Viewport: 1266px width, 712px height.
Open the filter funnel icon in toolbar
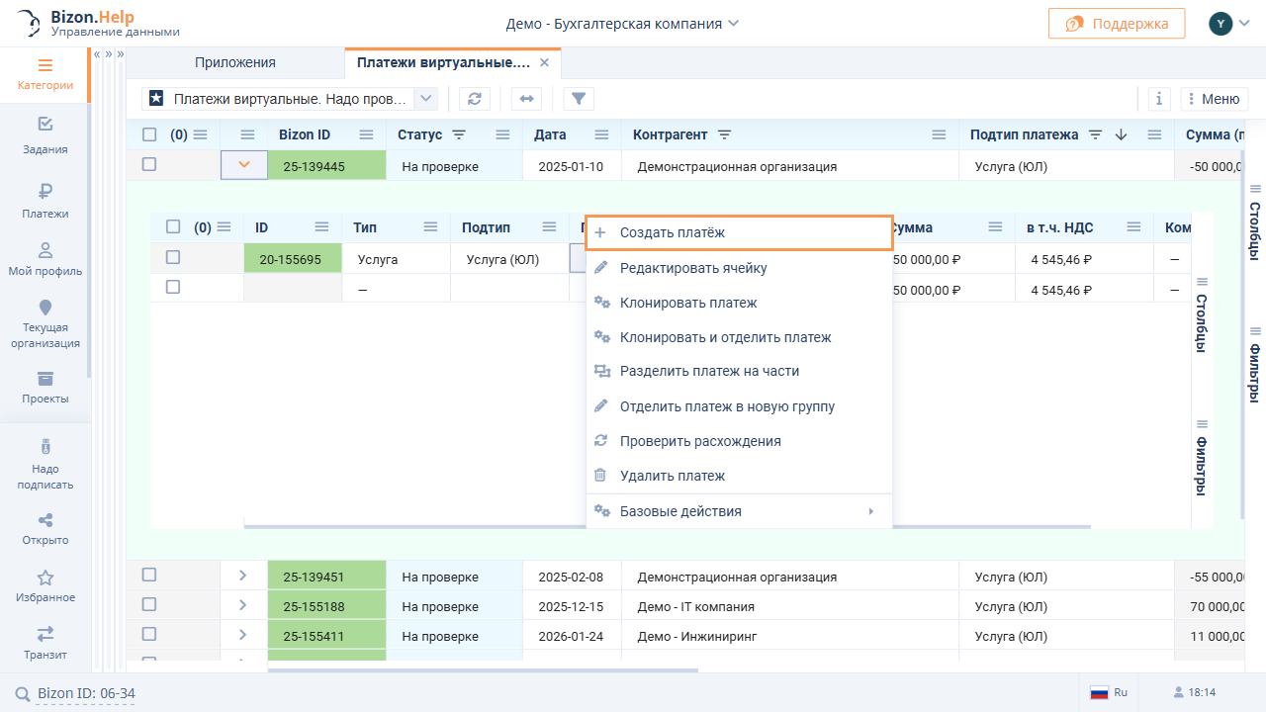tap(579, 99)
